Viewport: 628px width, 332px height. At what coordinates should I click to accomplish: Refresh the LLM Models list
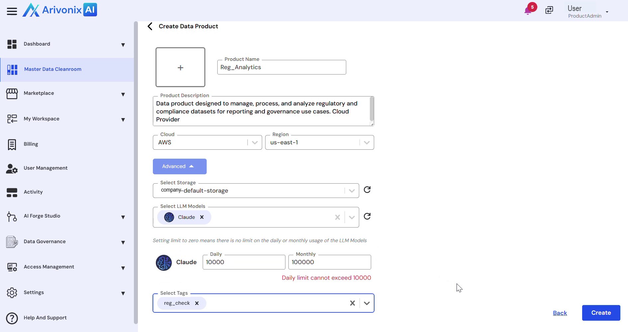367,216
